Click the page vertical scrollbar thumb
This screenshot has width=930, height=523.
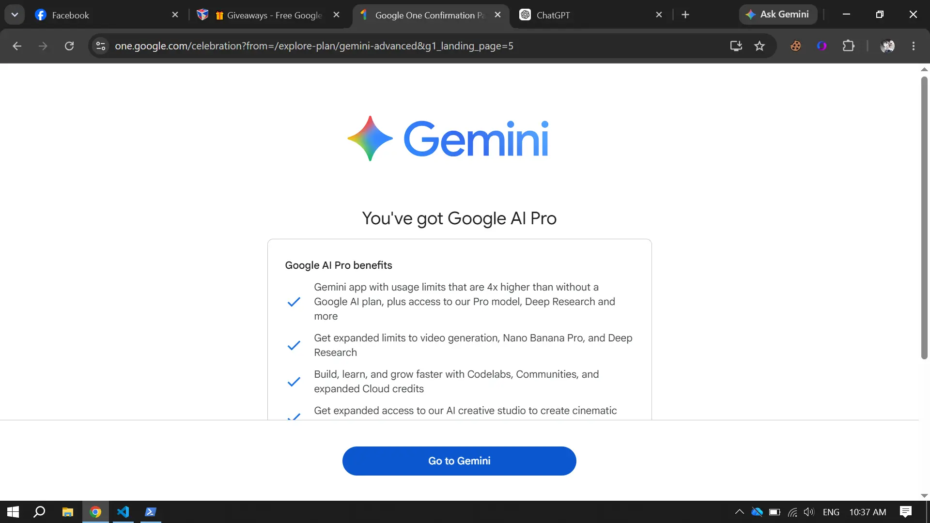(x=924, y=218)
